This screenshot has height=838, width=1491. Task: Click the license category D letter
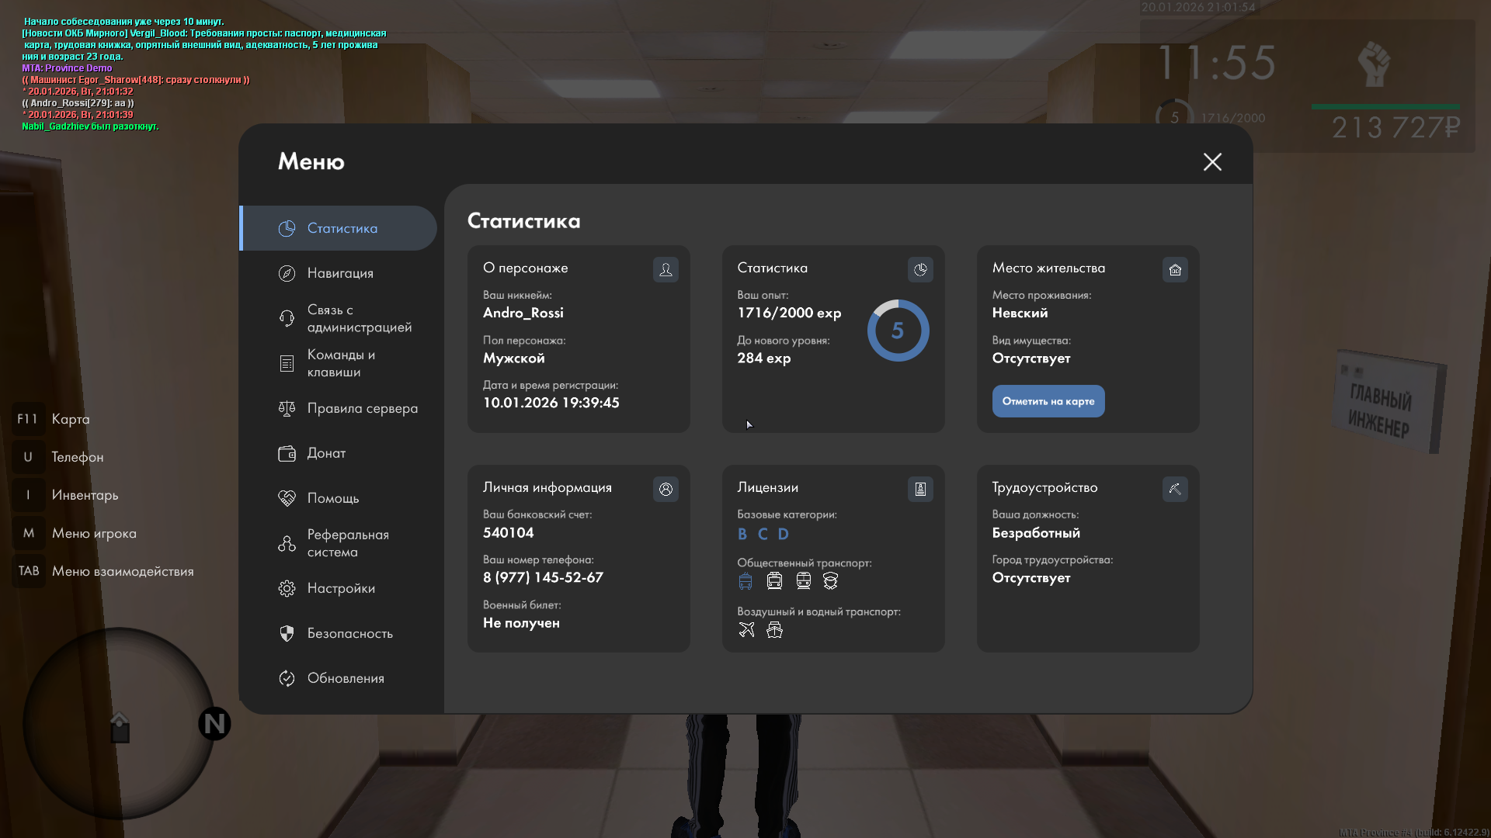click(x=783, y=534)
